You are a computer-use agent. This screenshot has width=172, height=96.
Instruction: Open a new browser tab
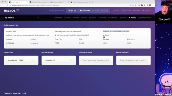pos(92,2)
